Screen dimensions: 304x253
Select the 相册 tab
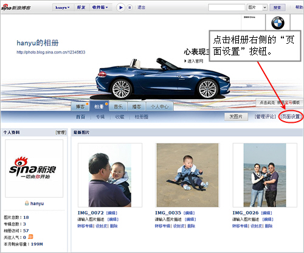99,106
